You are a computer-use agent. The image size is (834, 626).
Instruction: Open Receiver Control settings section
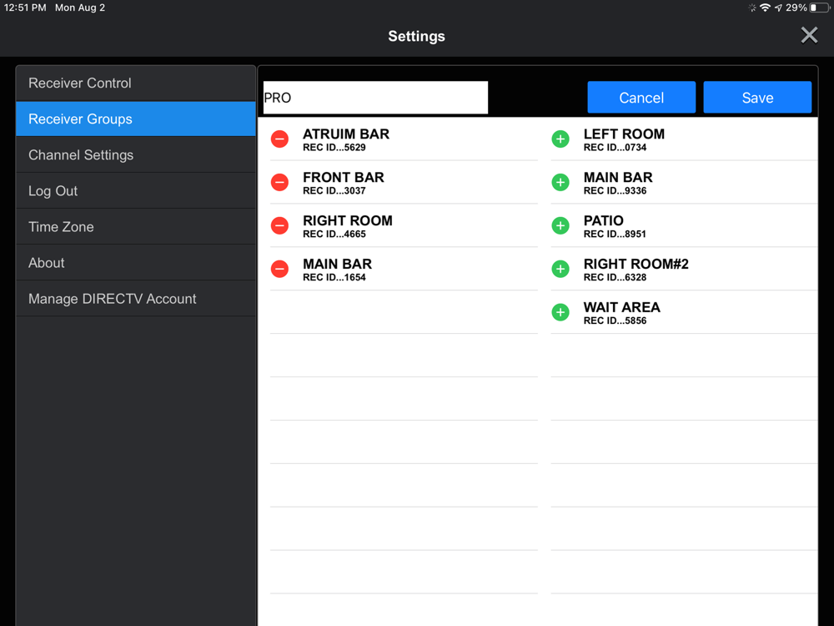pyautogui.click(x=136, y=83)
